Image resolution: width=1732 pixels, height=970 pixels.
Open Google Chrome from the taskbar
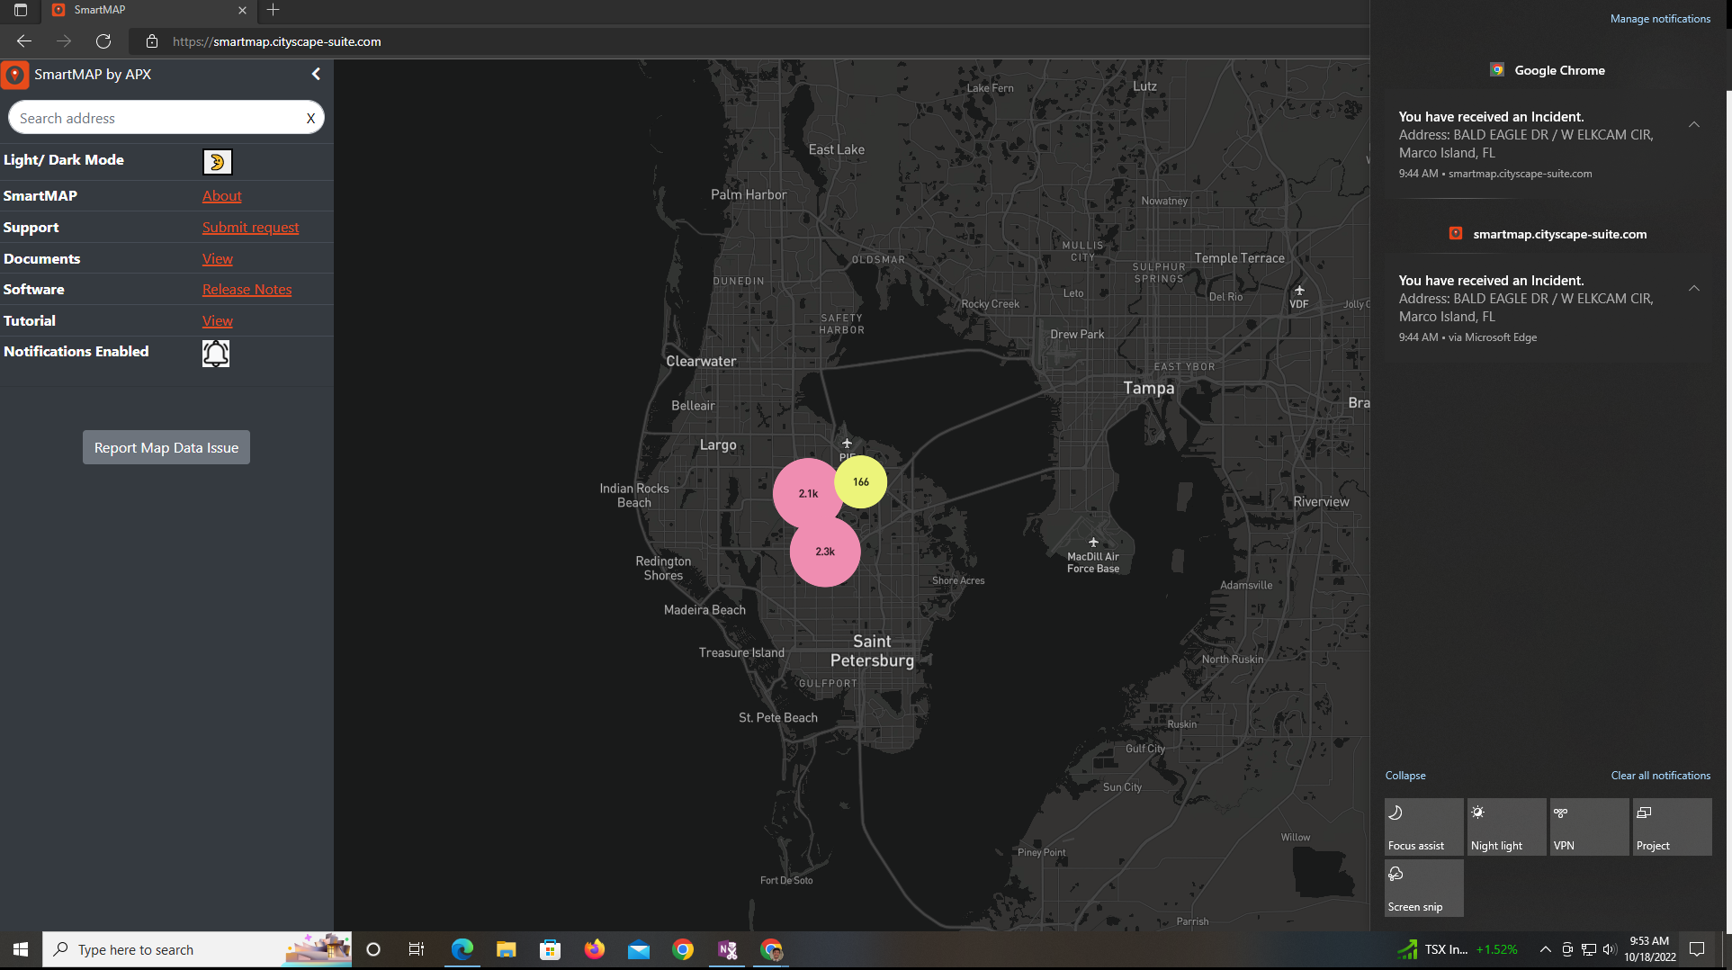[x=683, y=949]
